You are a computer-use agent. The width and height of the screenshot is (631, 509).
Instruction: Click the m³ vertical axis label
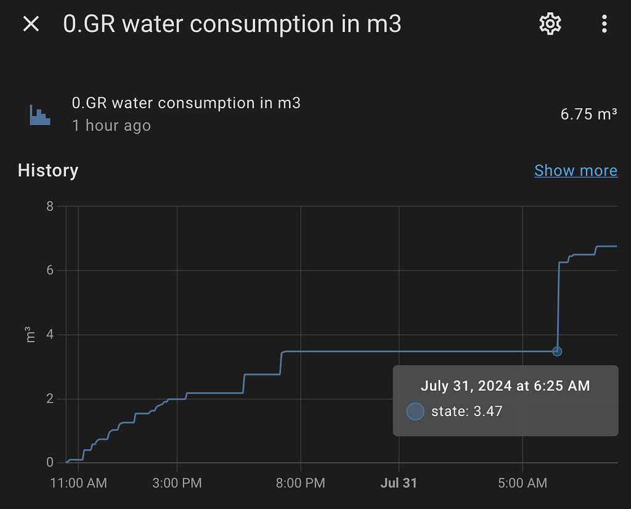(30, 335)
